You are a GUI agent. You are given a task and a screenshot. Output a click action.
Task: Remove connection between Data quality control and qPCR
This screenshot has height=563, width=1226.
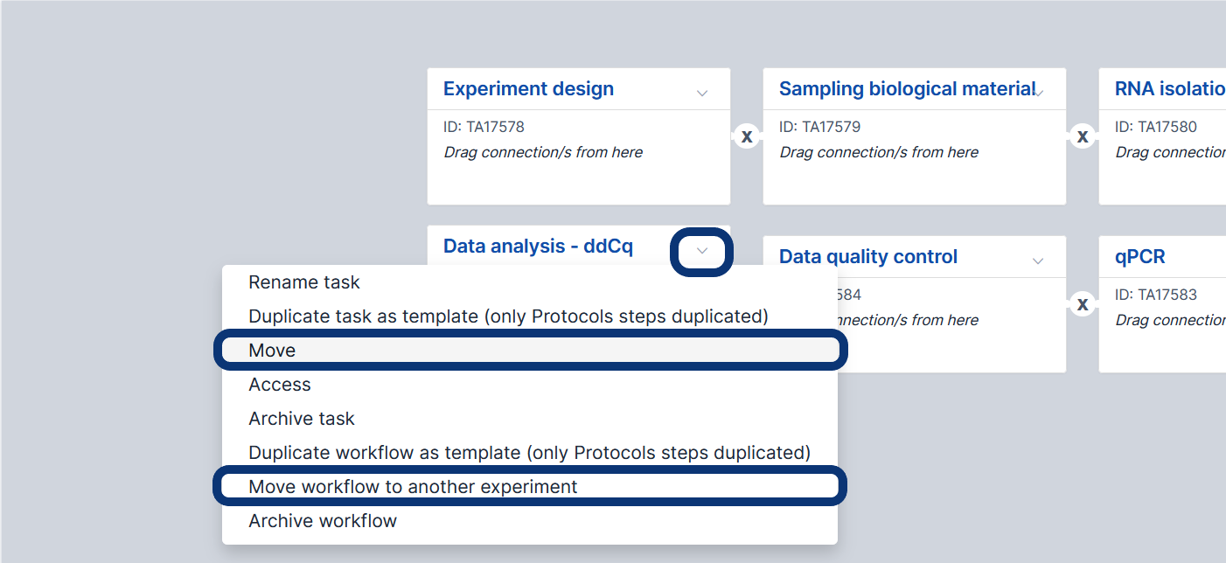[x=1083, y=304]
